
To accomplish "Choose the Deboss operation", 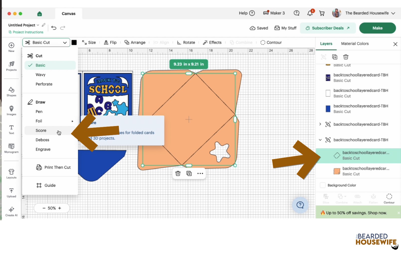I will [x=50, y=140].
